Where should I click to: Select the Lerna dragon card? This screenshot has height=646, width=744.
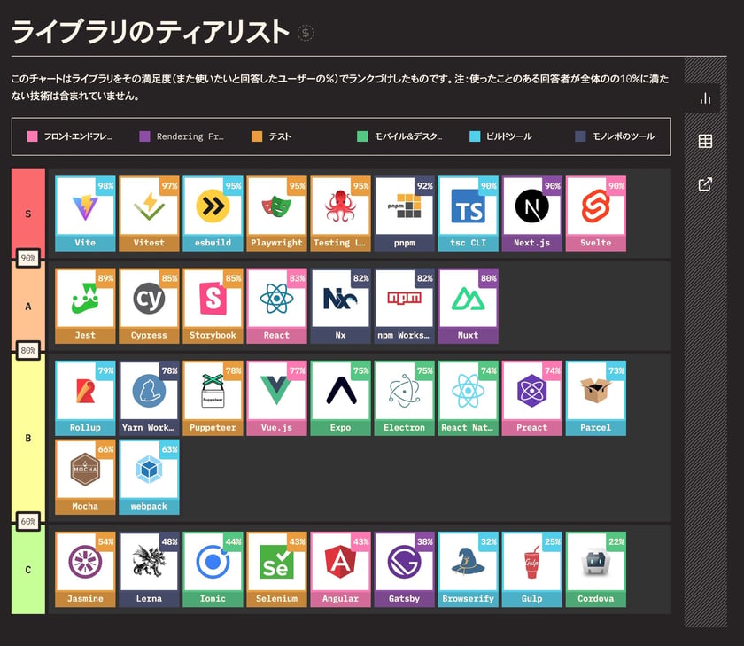click(x=149, y=570)
